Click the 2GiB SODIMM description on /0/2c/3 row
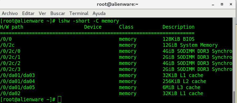The width and height of the screenshot is (237, 103). tap(197, 69)
